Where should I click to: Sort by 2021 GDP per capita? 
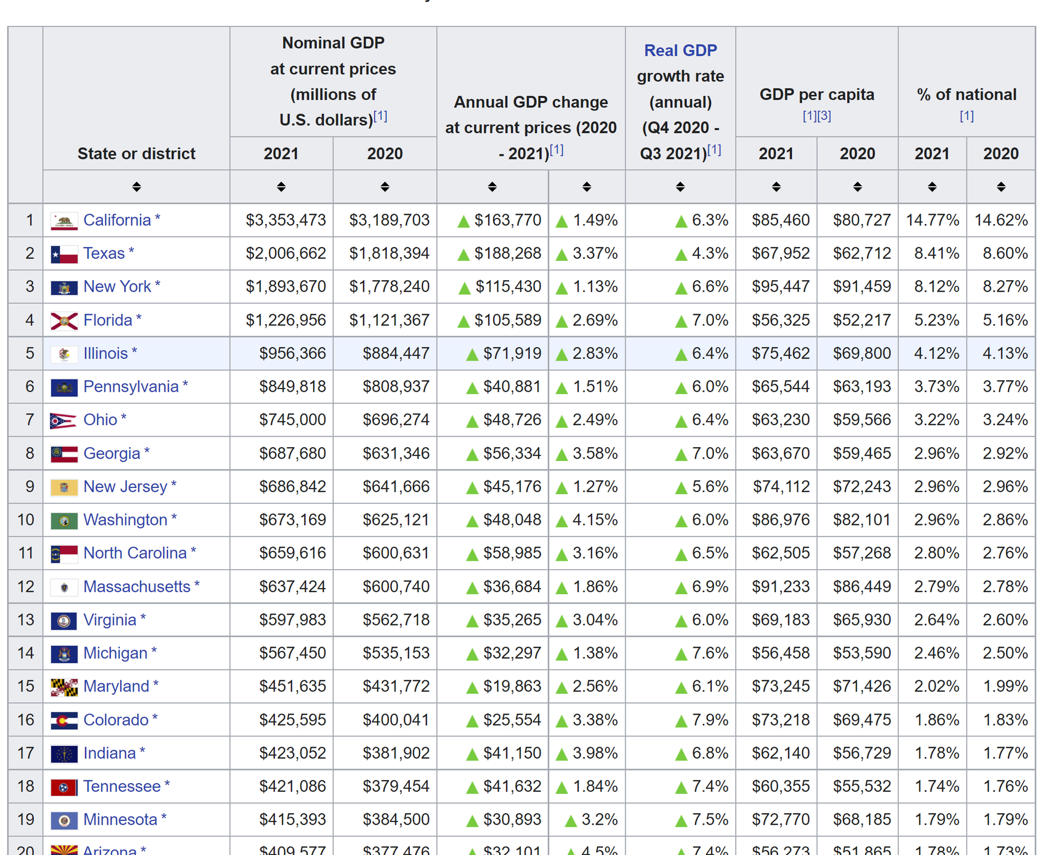tap(776, 187)
